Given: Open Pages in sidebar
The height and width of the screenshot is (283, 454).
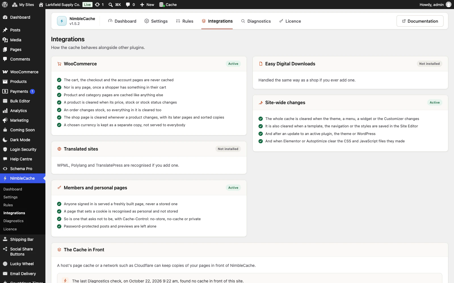Looking at the screenshot, I should pyautogui.click(x=23, y=50).
